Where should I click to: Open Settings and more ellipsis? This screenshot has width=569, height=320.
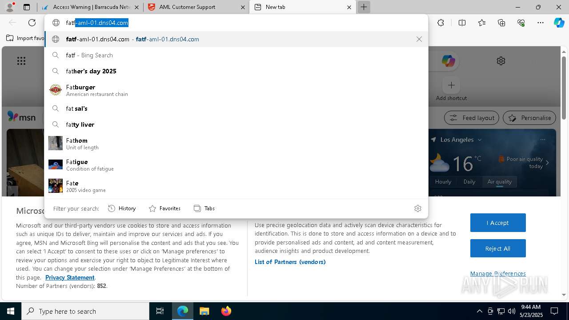tap(541, 23)
